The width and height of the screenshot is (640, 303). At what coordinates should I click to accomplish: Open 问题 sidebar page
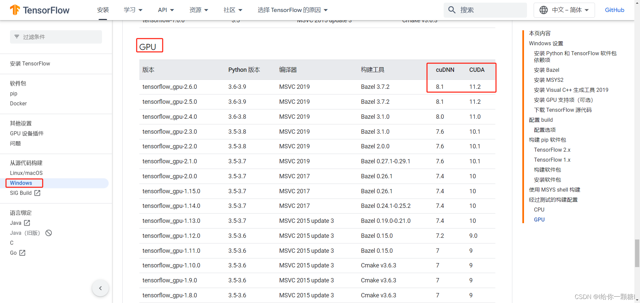tap(15, 143)
